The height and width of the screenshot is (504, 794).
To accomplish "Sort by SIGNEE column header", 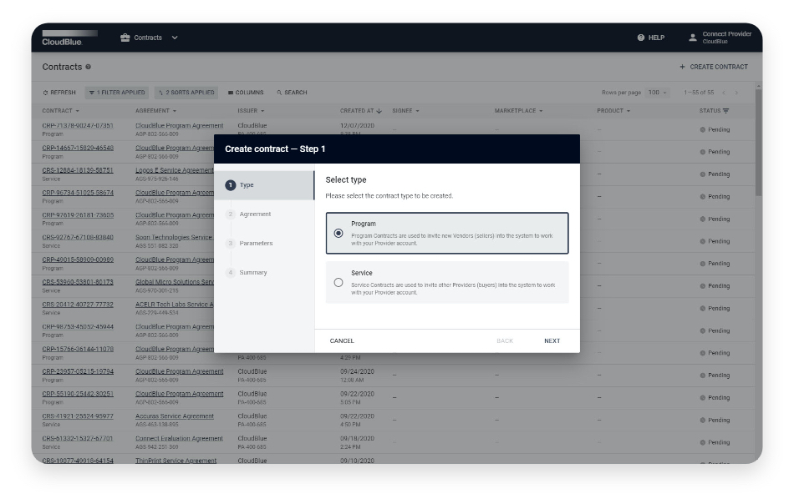I will pyautogui.click(x=405, y=111).
